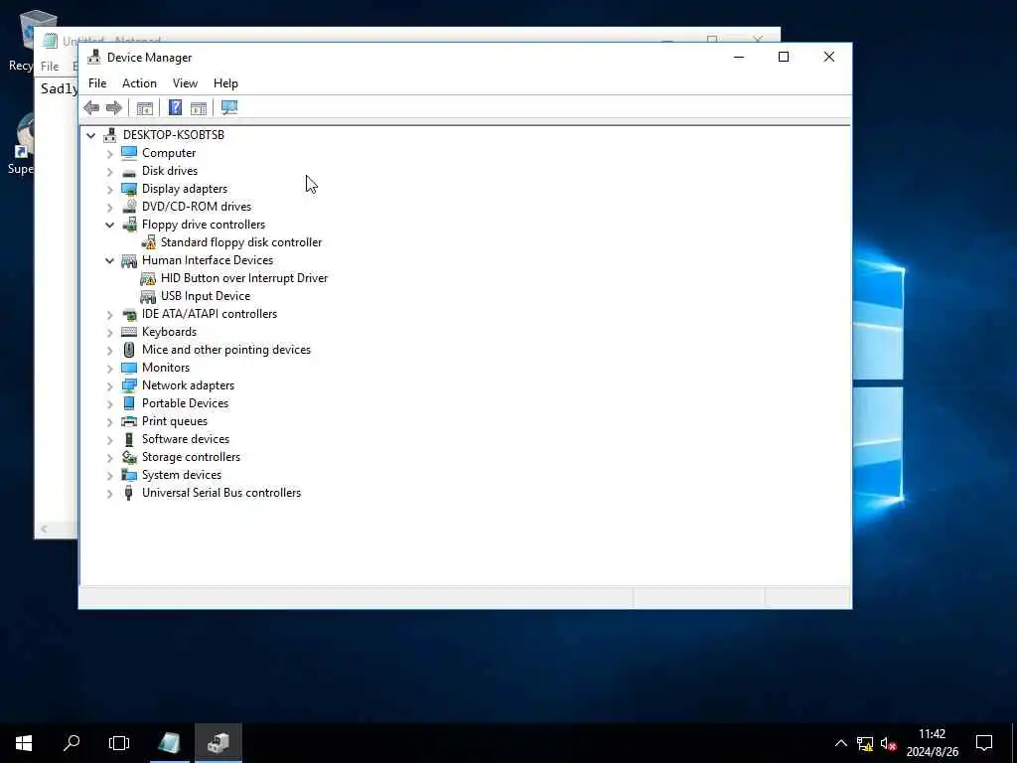Click the Monitors category icon
Image resolution: width=1017 pixels, height=763 pixels.
(129, 368)
